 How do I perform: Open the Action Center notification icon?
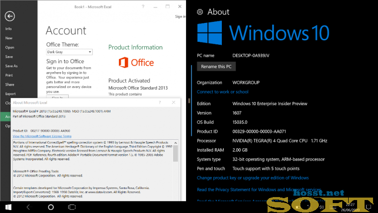(x=369, y=207)
